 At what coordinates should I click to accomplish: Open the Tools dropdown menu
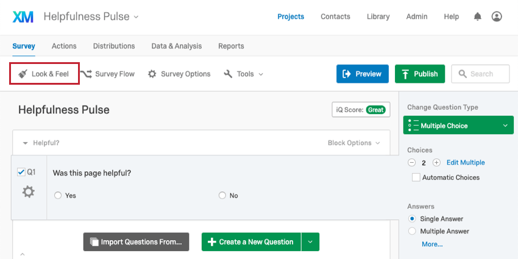pos(244,74)
